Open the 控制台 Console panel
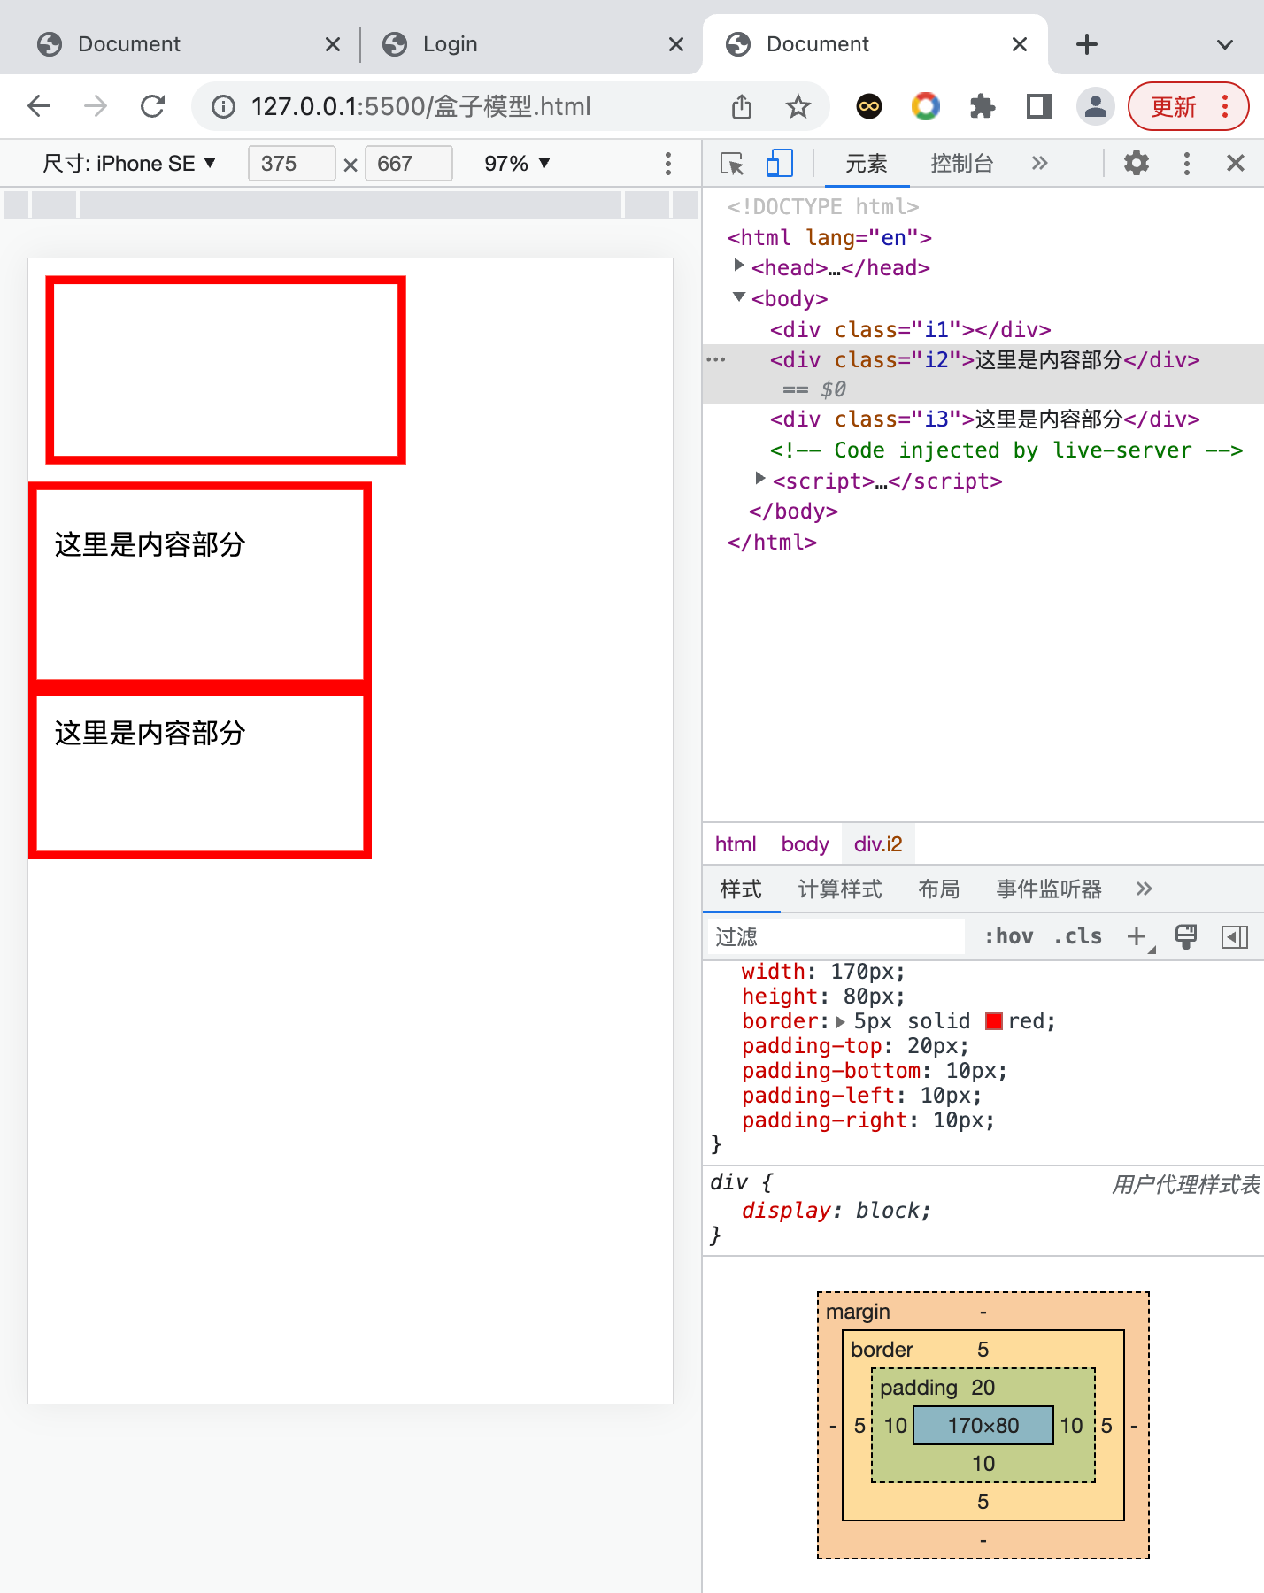The height and width of the screenshot is (1593, 1264). (962, 164)
